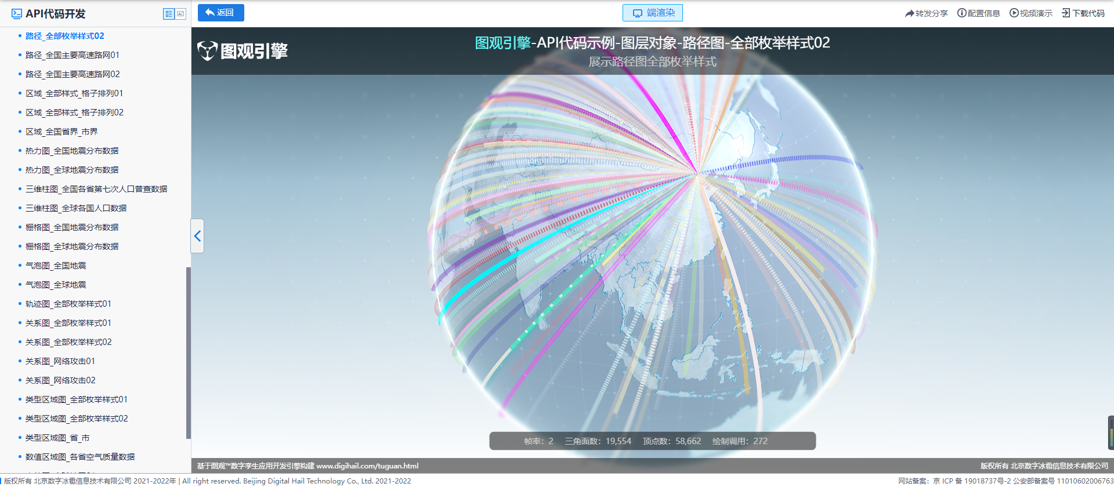Screen dimensions: 1114x487
Task: Open www.digihail.com/tuguan.html link
Action: pyautogui.click(x=367, y=466)
